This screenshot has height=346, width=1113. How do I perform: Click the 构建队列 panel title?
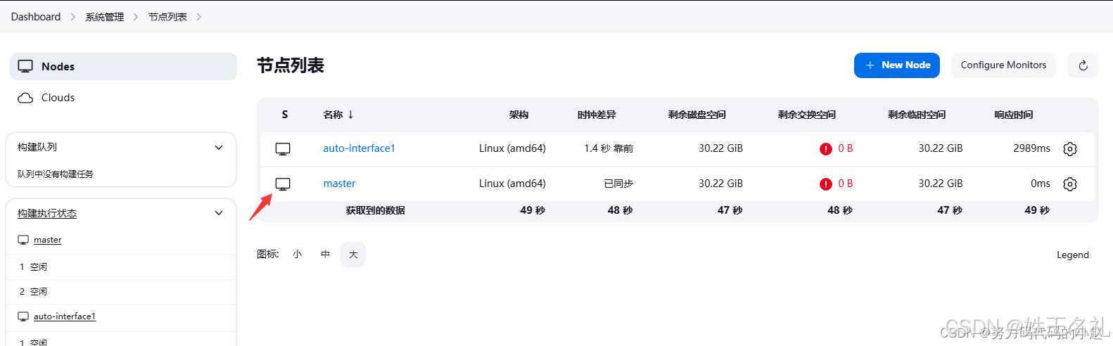tap(37, 147)
